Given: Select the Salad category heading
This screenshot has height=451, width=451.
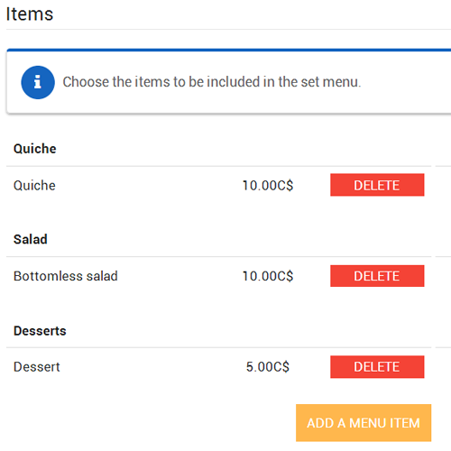Looking at the screenshot, I should [x=31, y=240].
